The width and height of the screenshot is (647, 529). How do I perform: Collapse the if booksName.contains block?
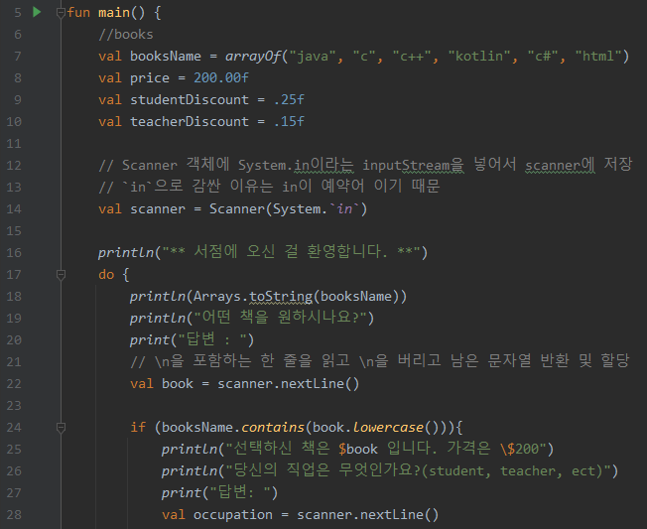61,428
